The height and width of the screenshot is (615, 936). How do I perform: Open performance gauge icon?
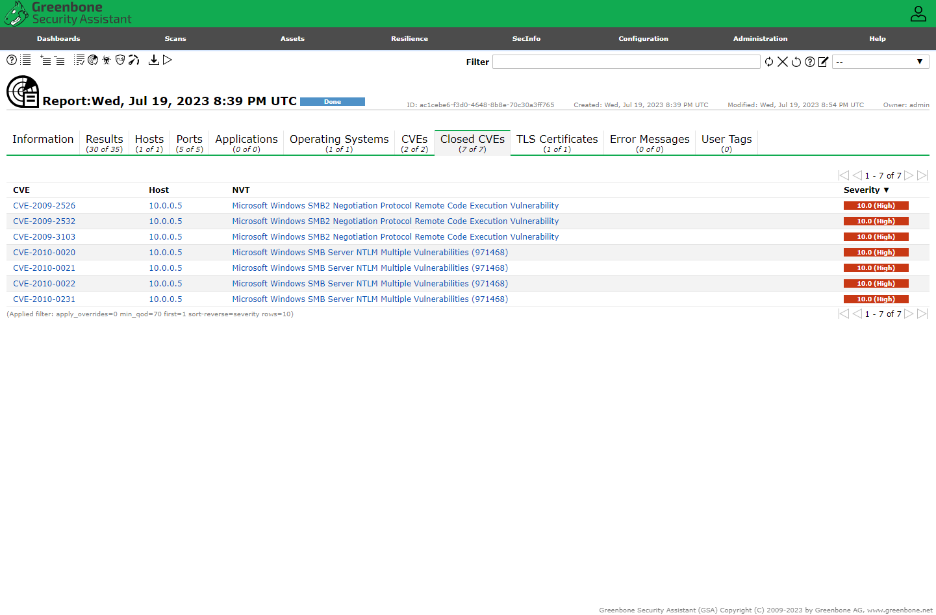tap(134, 60)
